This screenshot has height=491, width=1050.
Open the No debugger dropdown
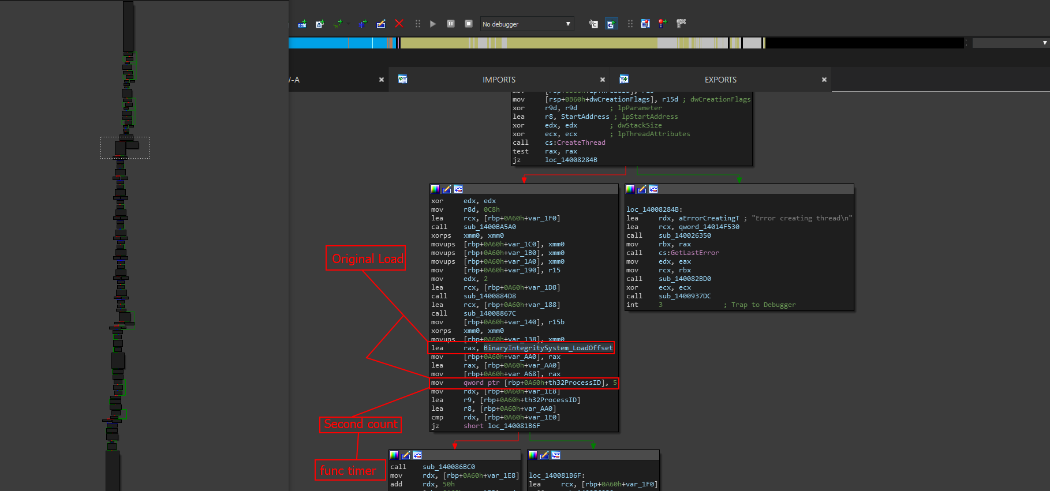point(527,24)
